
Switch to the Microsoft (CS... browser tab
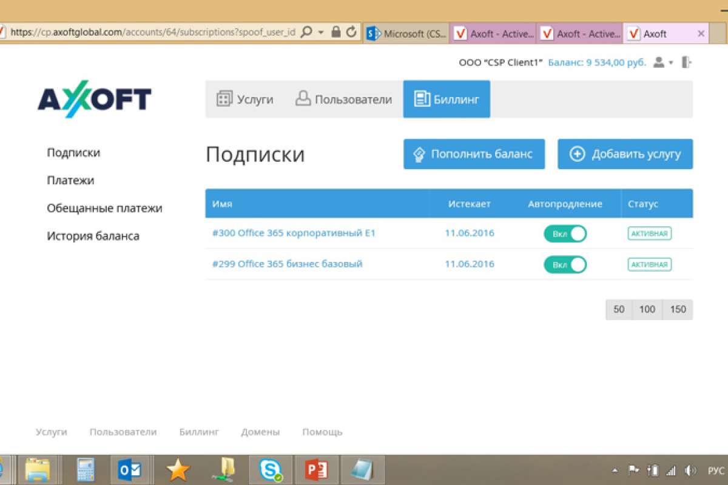(406, 33)
